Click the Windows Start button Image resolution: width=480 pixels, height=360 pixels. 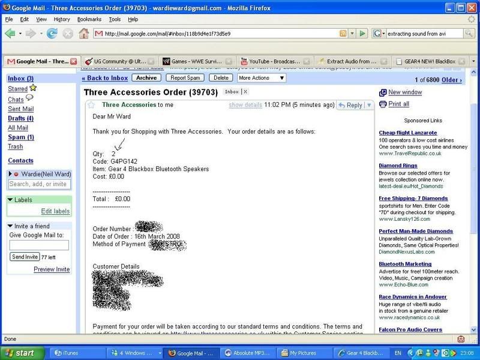tap(23, 353)
